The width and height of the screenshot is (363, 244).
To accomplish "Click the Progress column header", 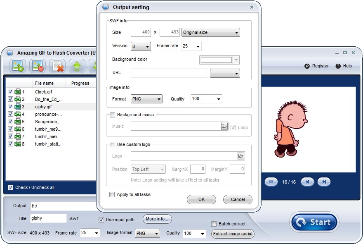I will [80, 83].
